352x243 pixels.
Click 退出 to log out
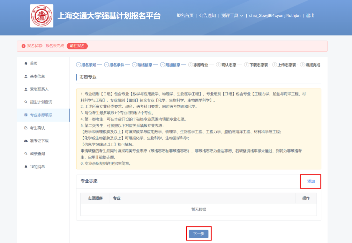tap(310, 16)
